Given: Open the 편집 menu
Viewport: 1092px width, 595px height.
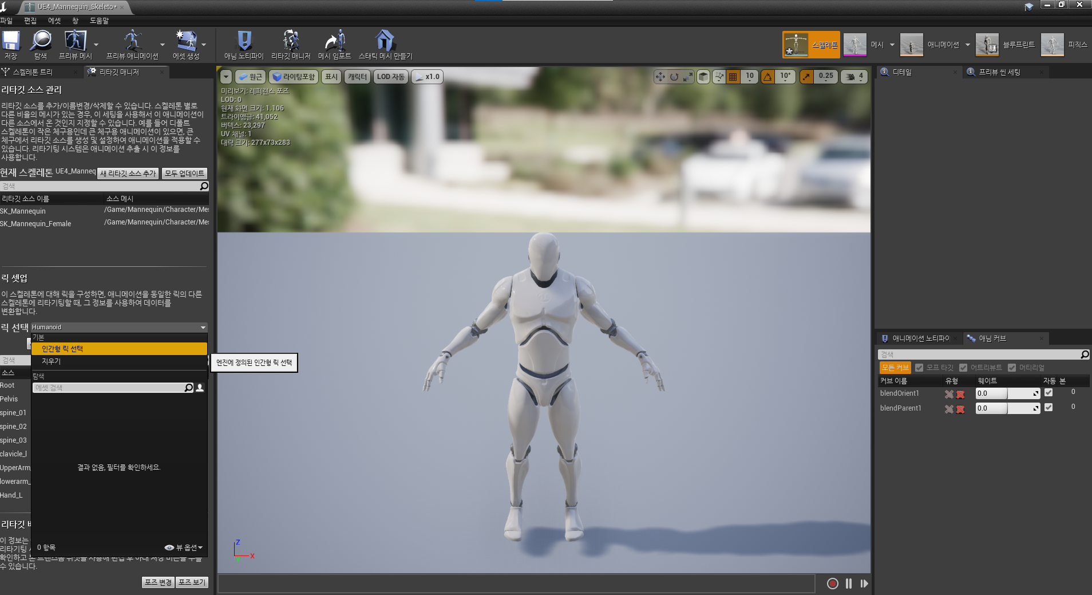Looking at the screenshot, I should (30, 21).
